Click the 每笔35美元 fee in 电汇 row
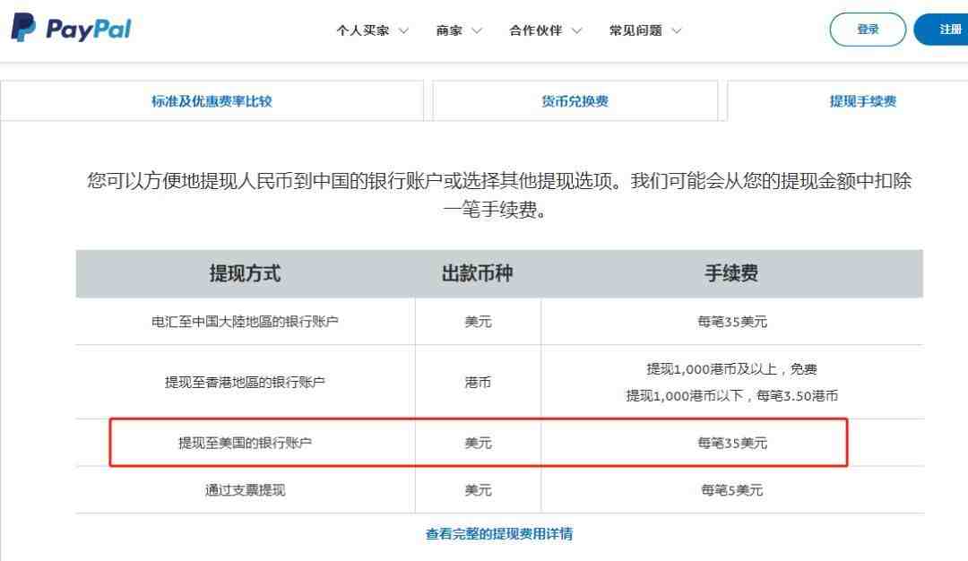The height and width of the screenshot is (561, 968). coord(731,322)
